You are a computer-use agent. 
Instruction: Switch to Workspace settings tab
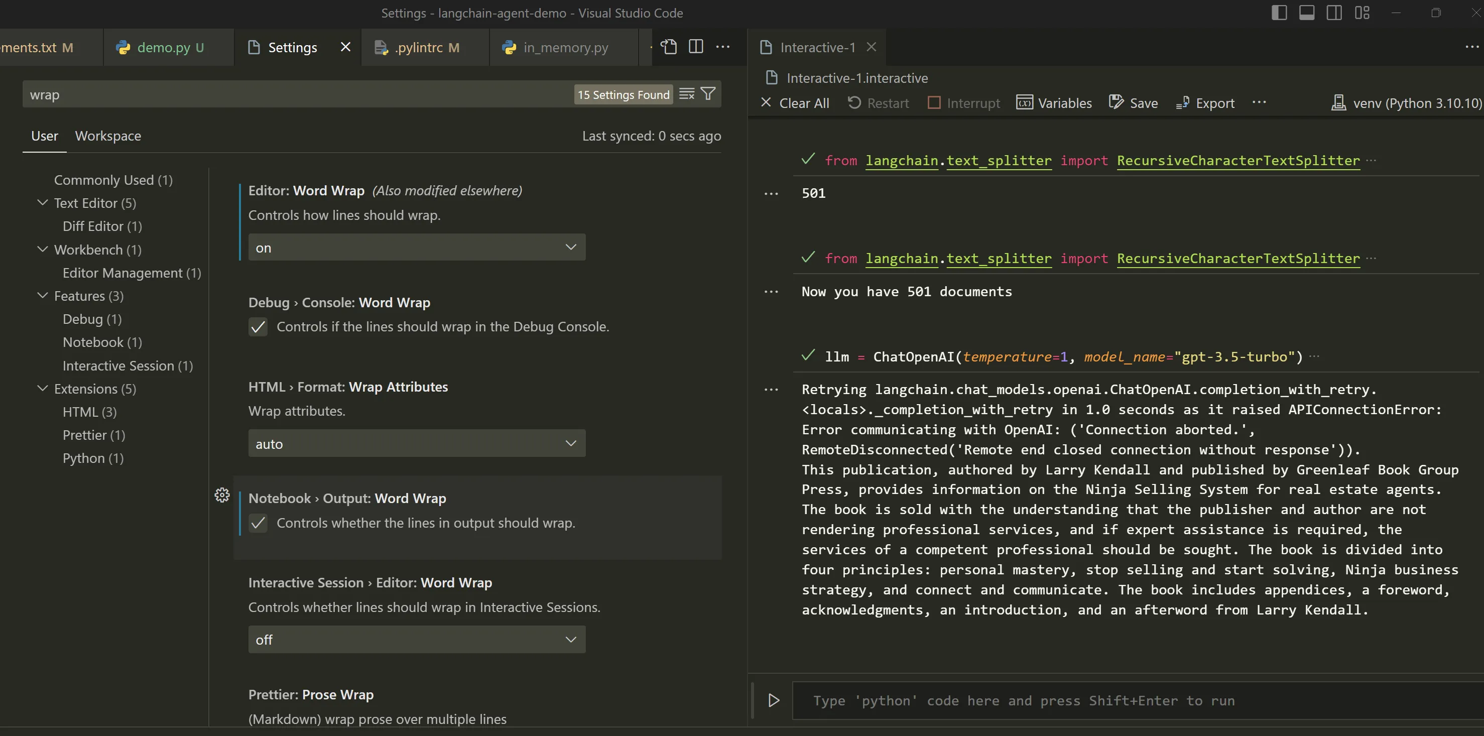tap(108, 136)
